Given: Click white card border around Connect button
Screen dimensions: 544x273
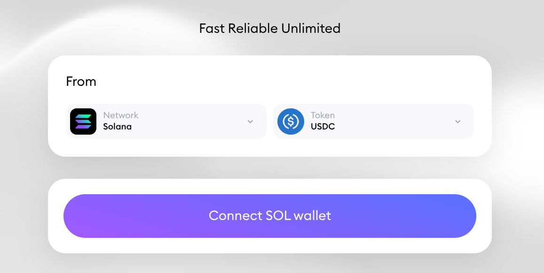Looking at the screenshot, I should coord(269,186).
